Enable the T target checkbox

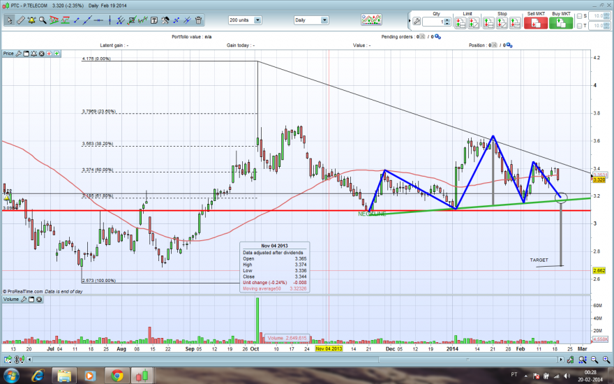(x=580, y=26)
